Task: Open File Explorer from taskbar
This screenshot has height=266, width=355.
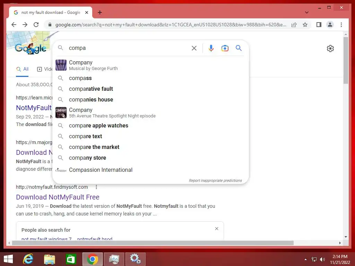Action: tap(49, 259)
